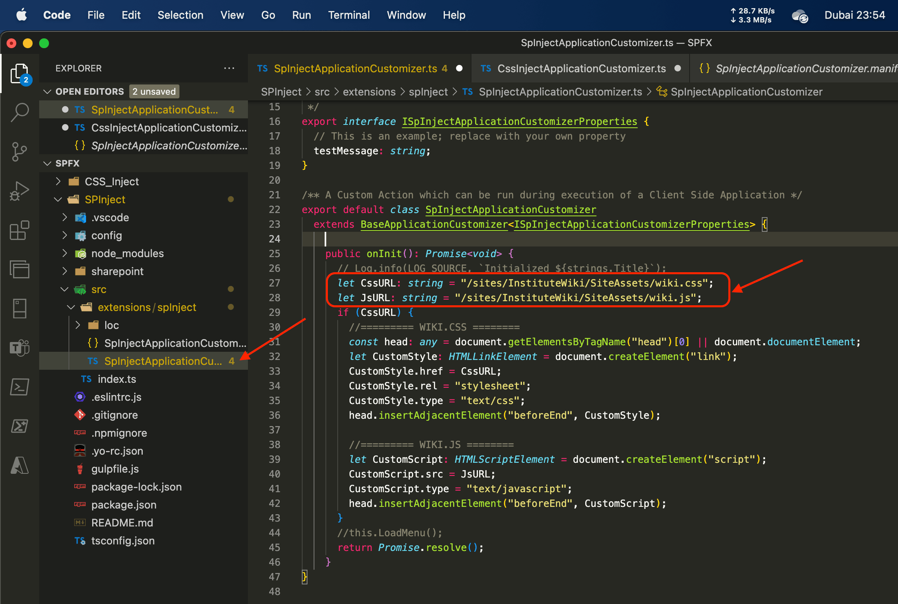Open the Search view in activity bar
Screen dimensions: 898x604
click(x=20, y=112)
